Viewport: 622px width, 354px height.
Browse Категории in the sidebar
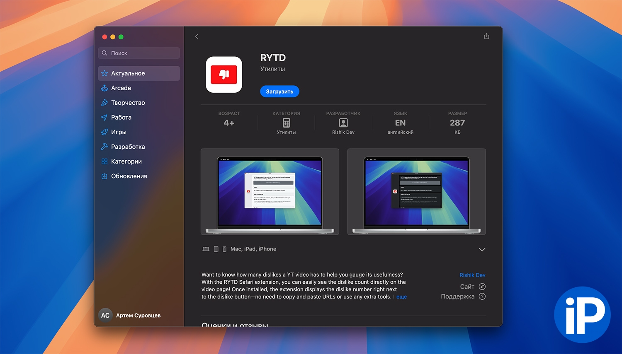[139, 161]
